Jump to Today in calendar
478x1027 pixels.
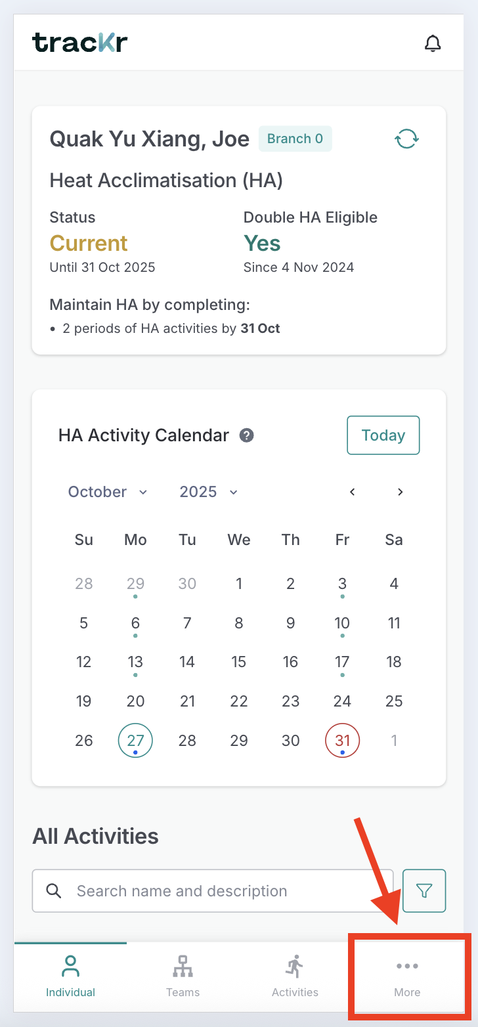click(383, 435)
